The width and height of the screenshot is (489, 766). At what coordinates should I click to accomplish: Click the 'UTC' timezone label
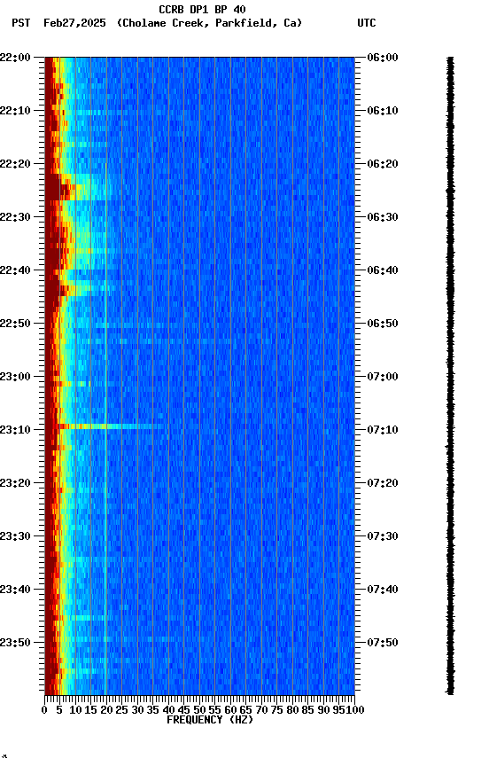tap(367, 23)
